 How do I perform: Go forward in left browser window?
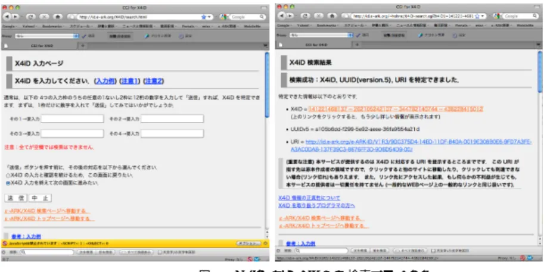coord(15,17)
